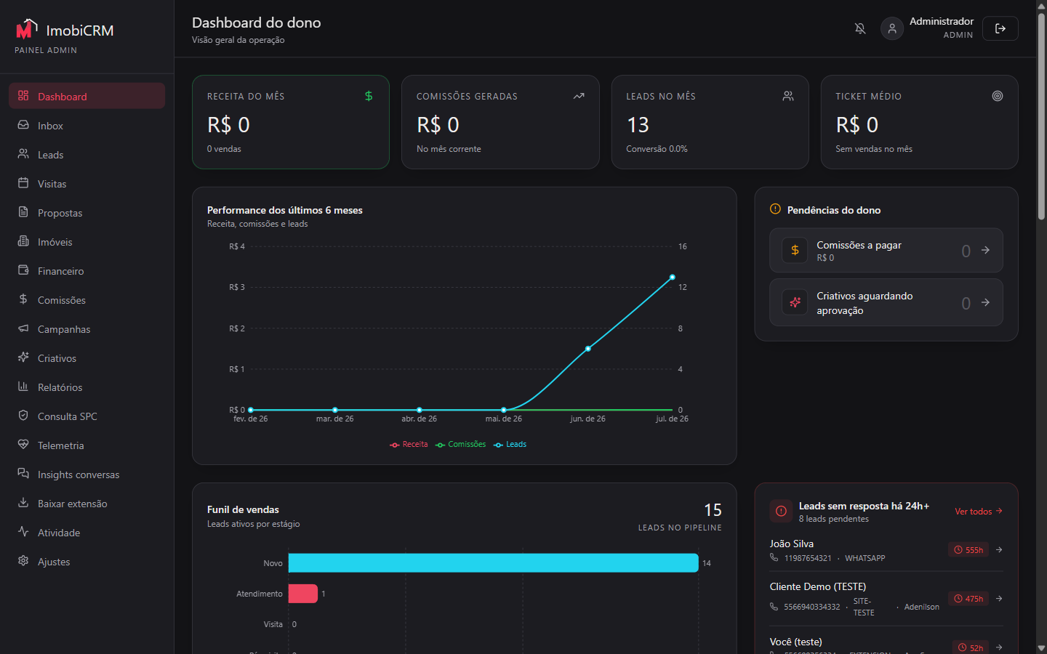The image size is (1047, 654).
Task: Click the Campanhas megaphone icon
Action: point(23,328)
